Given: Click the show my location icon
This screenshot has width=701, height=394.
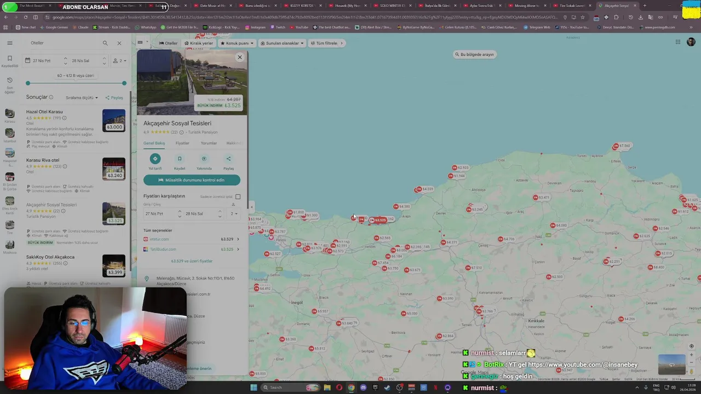Looking at the screenshot, I should coord(691,346).
